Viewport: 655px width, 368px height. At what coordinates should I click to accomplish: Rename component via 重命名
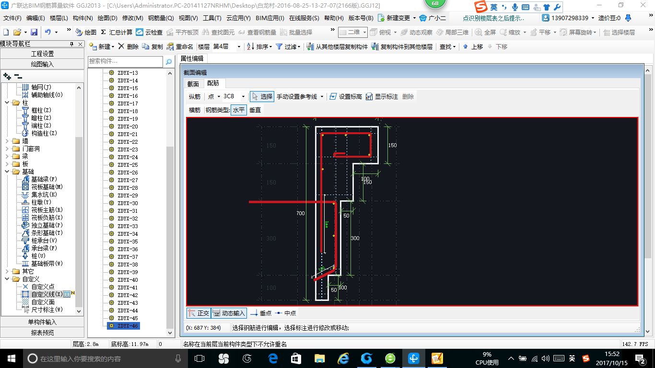pos(180,46)
